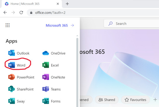Open the OneNote app
This screenshot has height=107, width=159.
pyautogui.click(x=54, y=77)
